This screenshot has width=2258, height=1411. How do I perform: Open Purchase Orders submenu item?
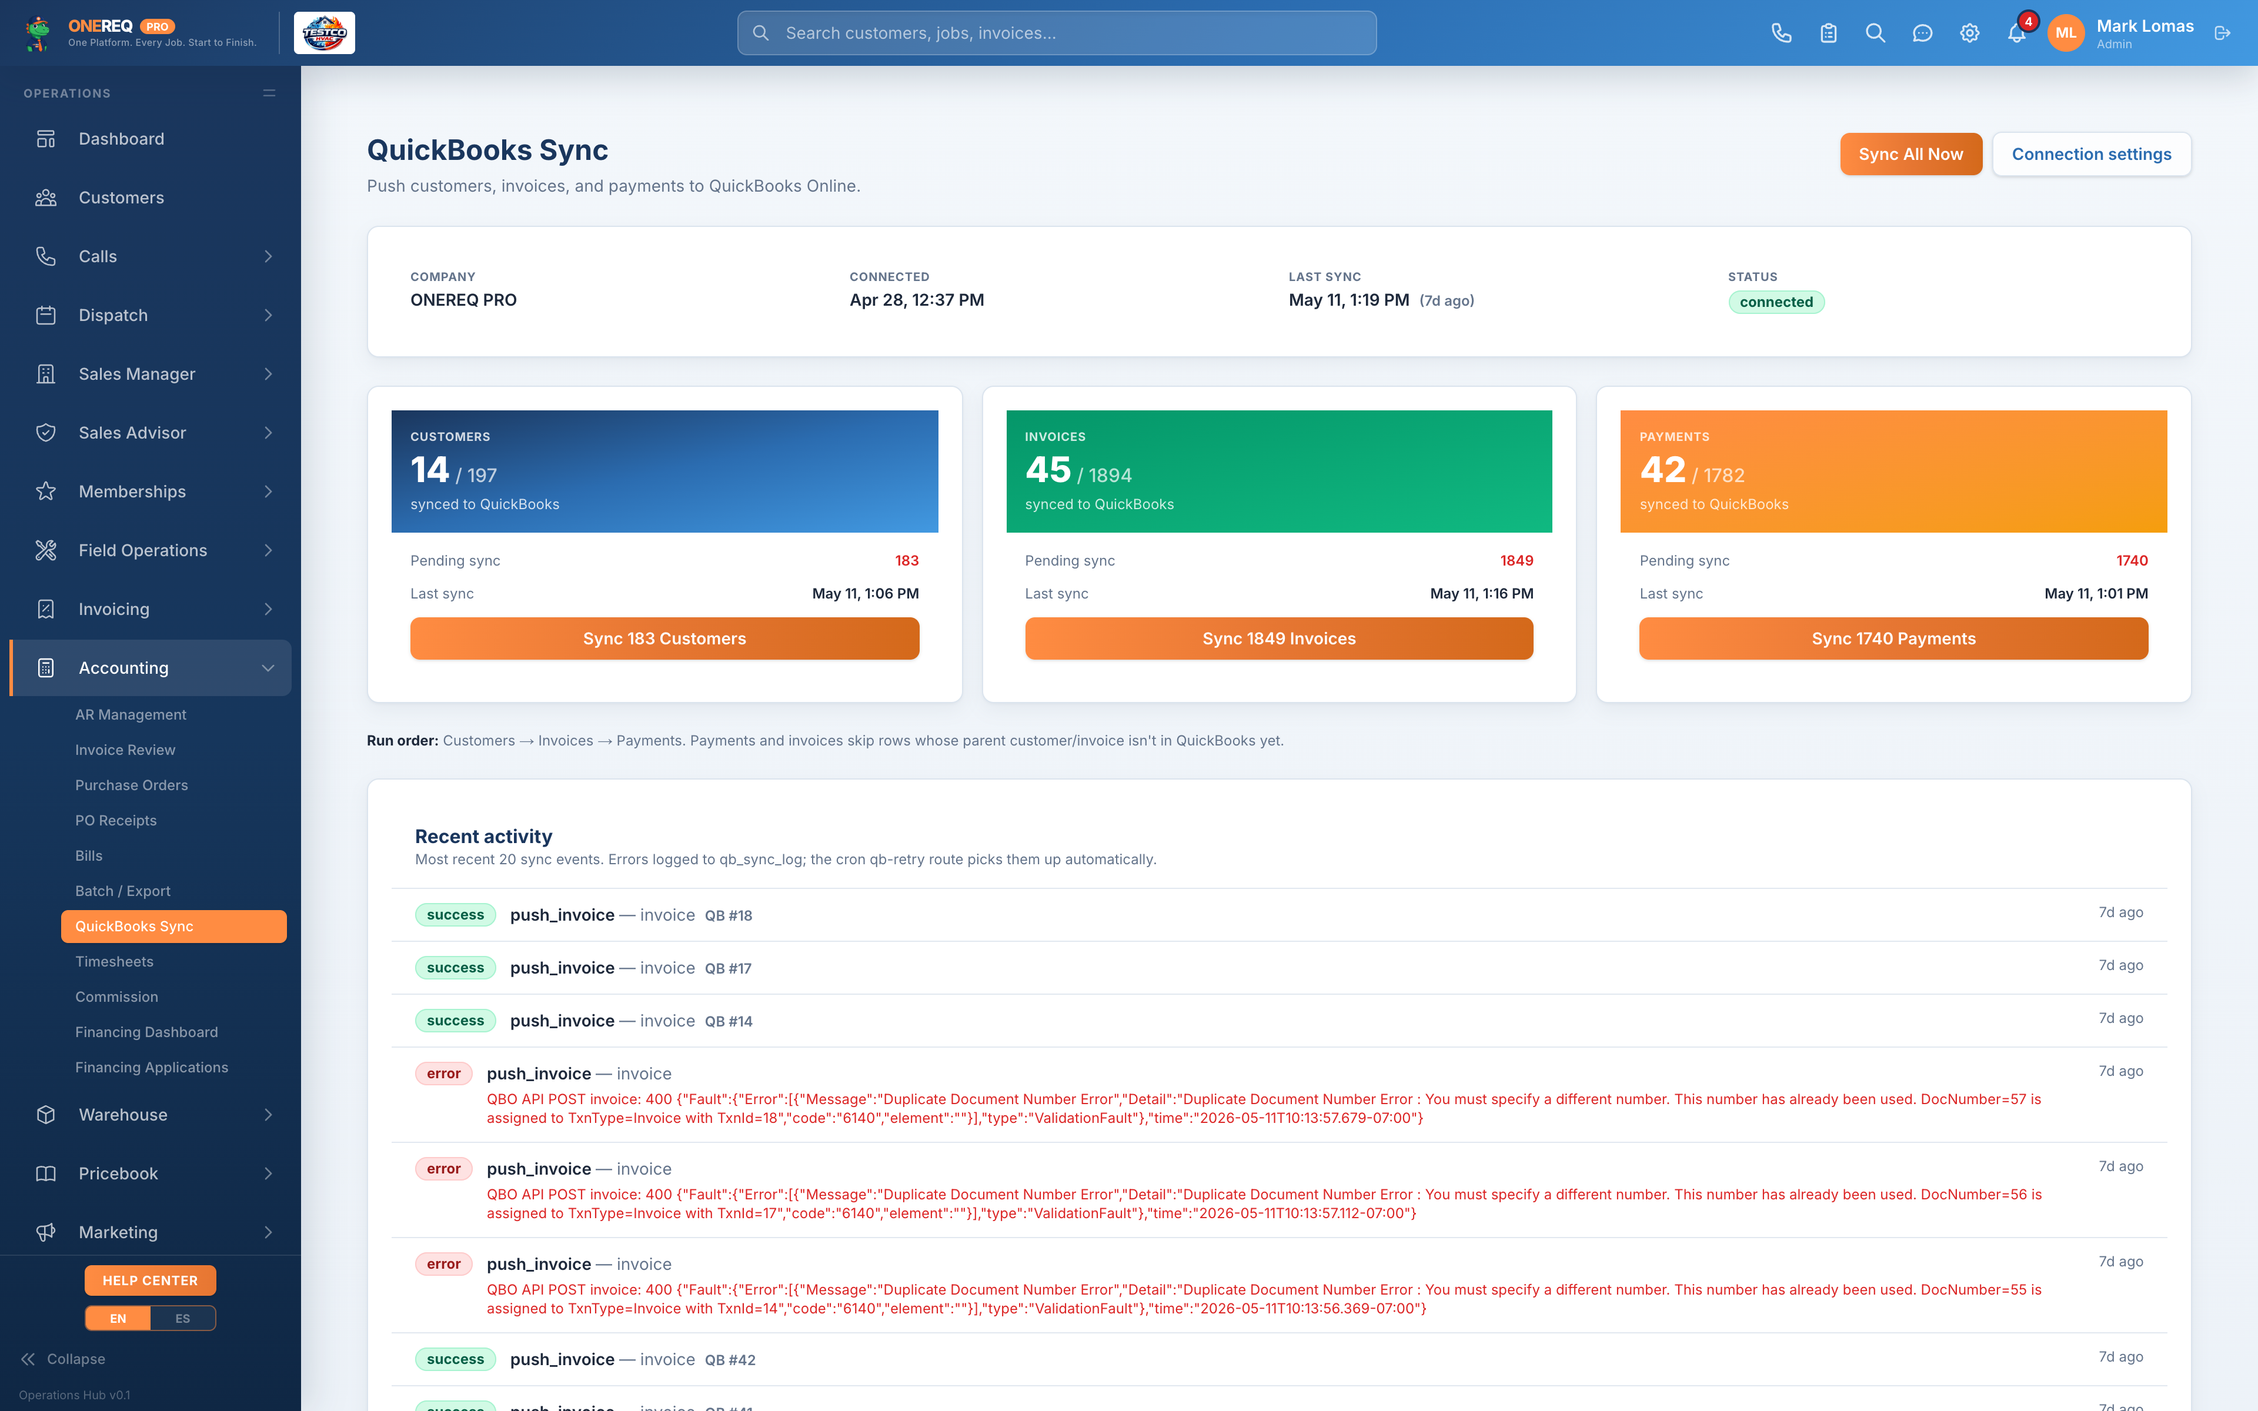(173, 786)
